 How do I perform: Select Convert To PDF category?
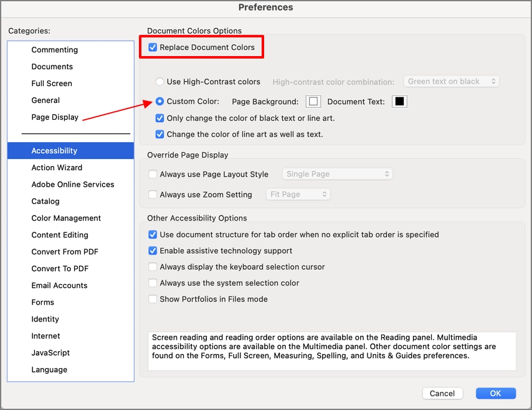tap(70, 269)
